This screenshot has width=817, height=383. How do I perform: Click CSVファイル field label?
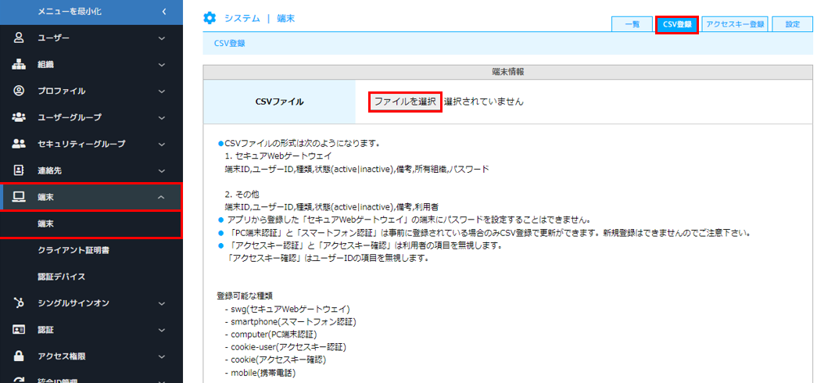(x=279, y=102)
